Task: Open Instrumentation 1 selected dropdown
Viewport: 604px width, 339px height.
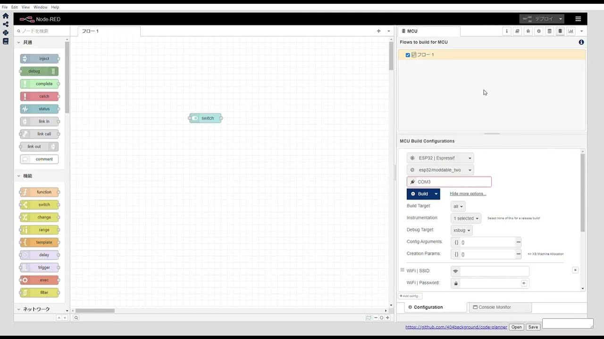Action: (466, 218)
